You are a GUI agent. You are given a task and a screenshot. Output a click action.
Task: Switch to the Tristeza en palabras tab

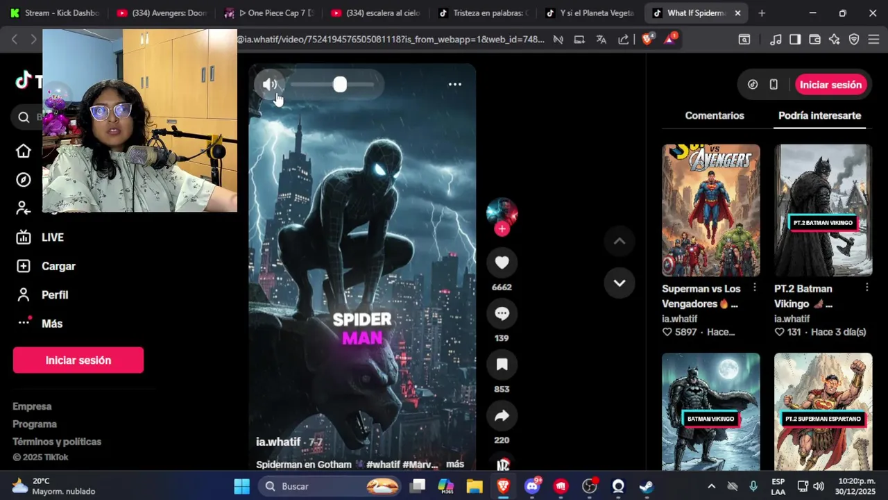point(484,13)
